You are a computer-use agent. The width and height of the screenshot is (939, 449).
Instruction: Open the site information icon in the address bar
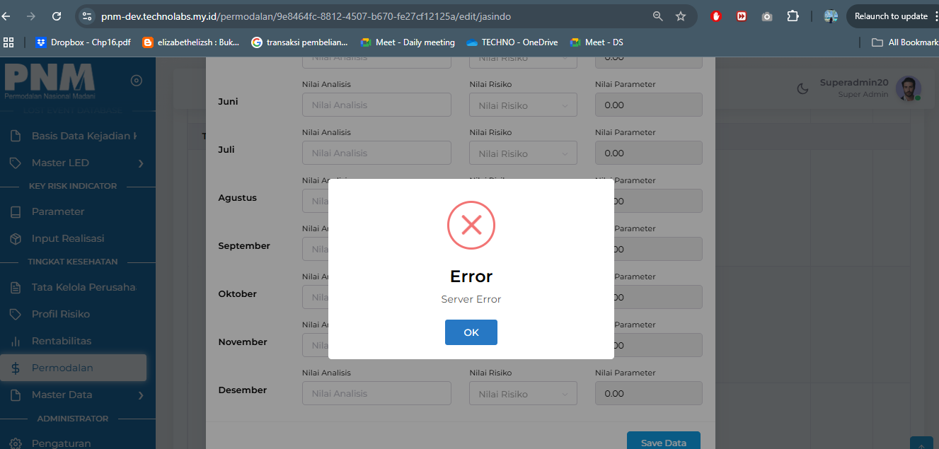[87, 16]
